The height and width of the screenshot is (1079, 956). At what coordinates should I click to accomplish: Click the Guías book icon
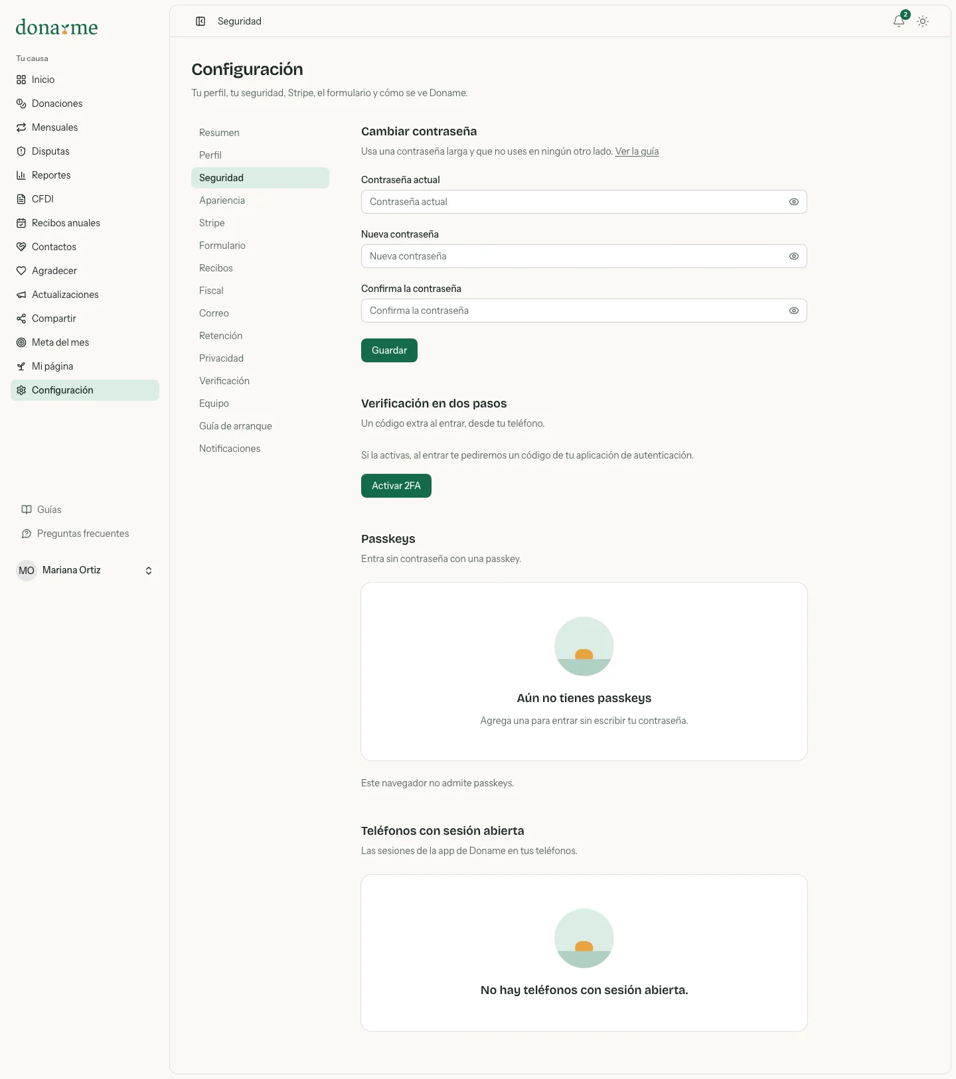(x=27, y=510)
